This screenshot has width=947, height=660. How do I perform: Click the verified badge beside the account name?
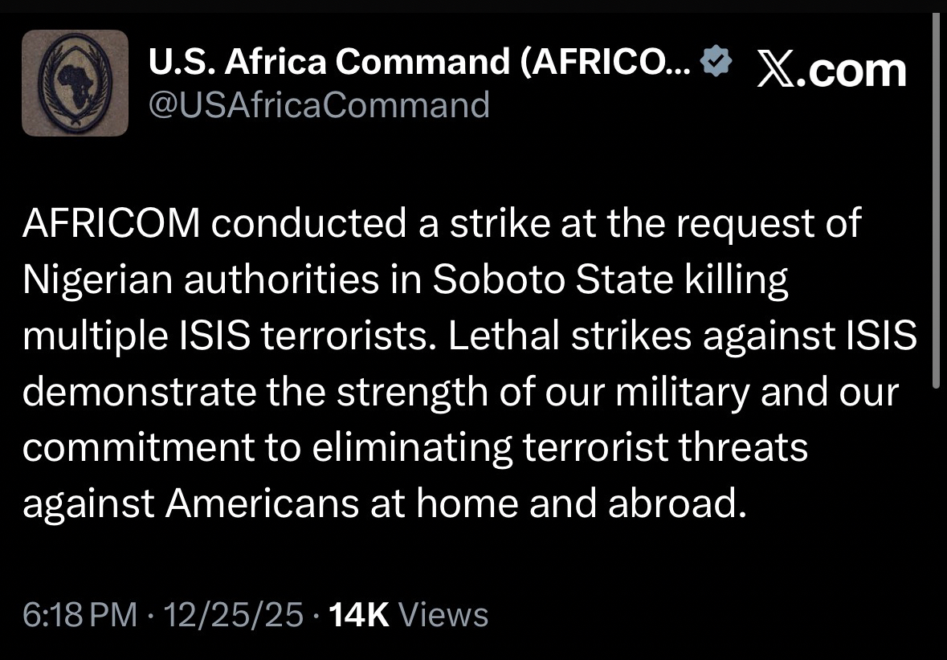(x=716, y=59)
